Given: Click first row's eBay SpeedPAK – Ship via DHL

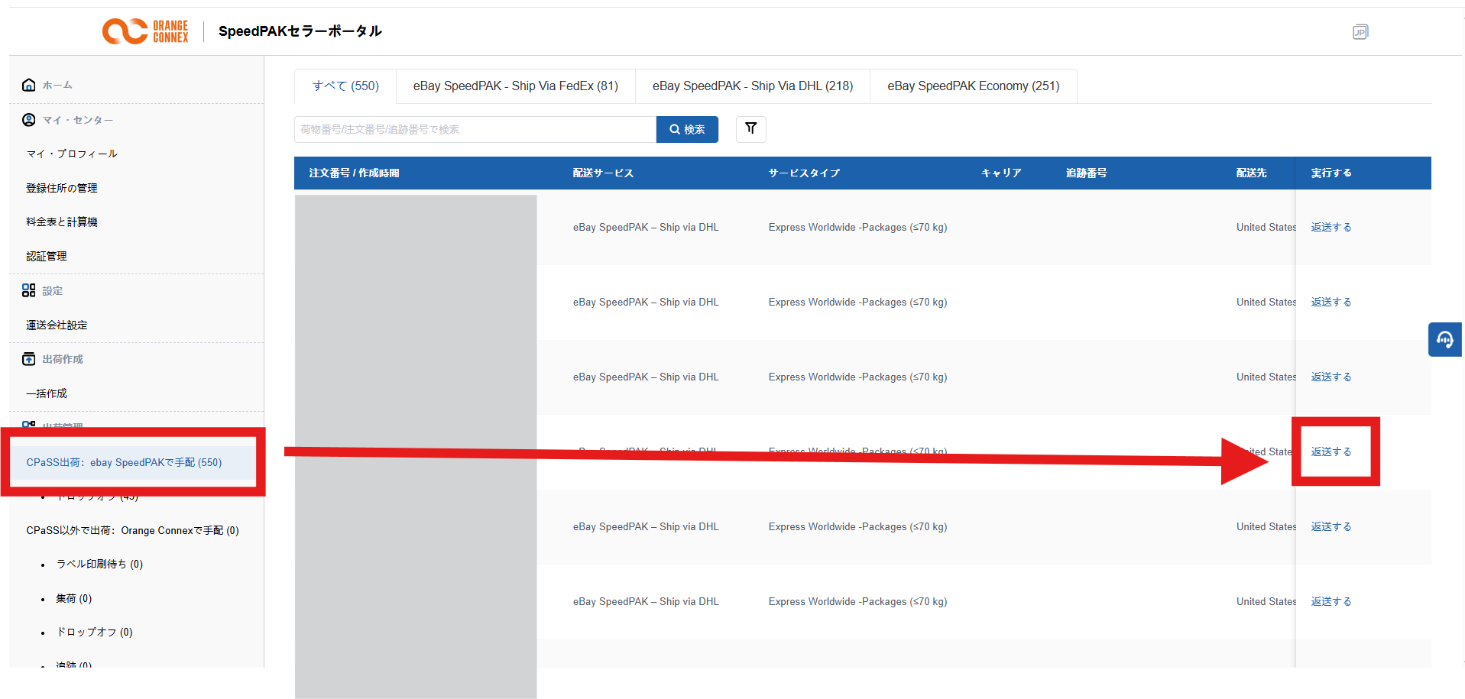Looking at the screenshot, I should (646, 227).
